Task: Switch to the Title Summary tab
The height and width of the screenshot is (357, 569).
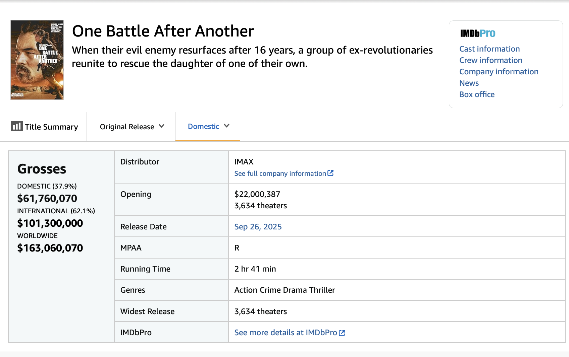Action: 51,127
